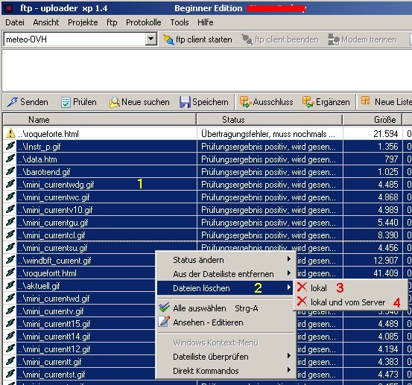Viewport: 412px width, 385px height.
Task: Click the Ausschluss list icon
Action: pos(245,102)
